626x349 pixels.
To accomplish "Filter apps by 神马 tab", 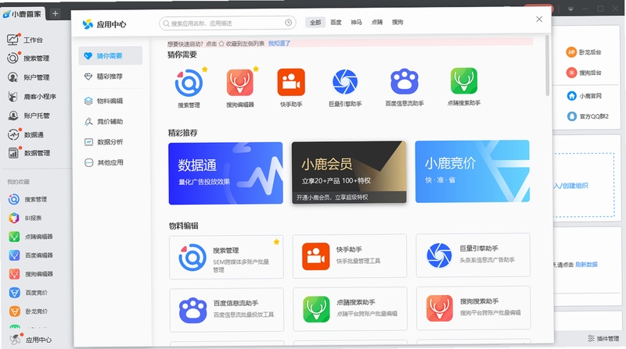I will tap(356, 23).
